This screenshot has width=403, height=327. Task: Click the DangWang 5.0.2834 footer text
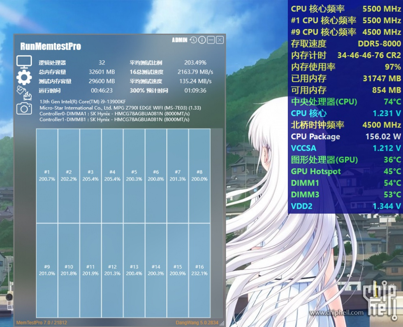coord(197,322)
